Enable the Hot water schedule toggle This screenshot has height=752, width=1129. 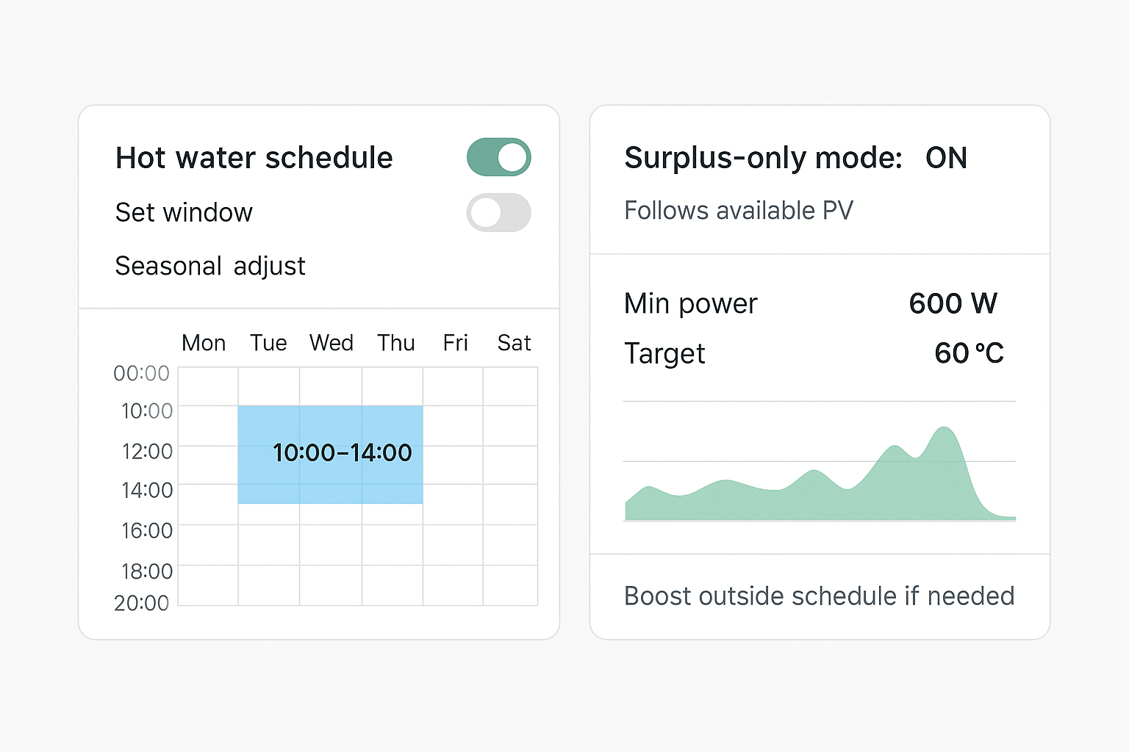click(498, 156)
